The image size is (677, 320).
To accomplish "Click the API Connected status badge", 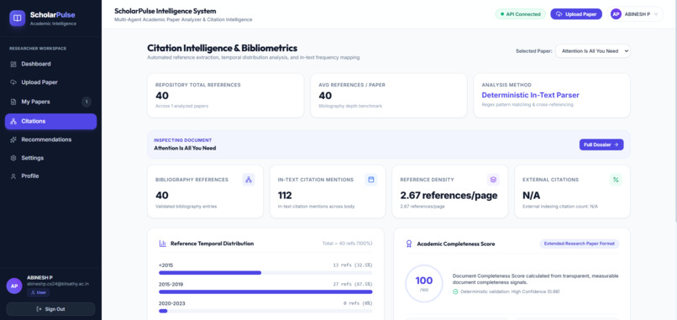I will coord(520,14).
